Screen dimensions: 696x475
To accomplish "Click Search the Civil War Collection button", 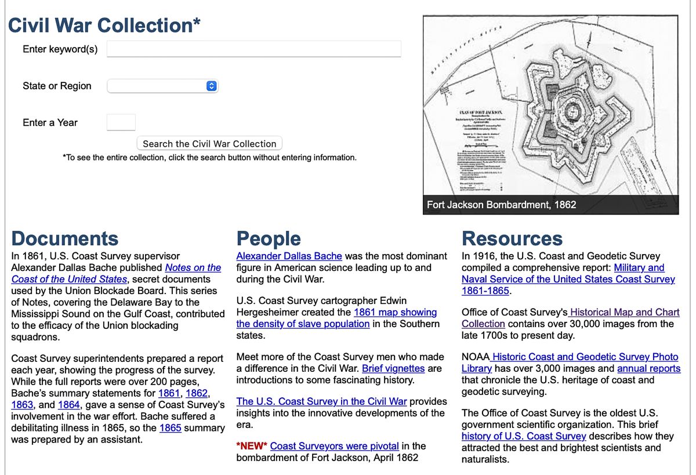I will tap(209, 144).
